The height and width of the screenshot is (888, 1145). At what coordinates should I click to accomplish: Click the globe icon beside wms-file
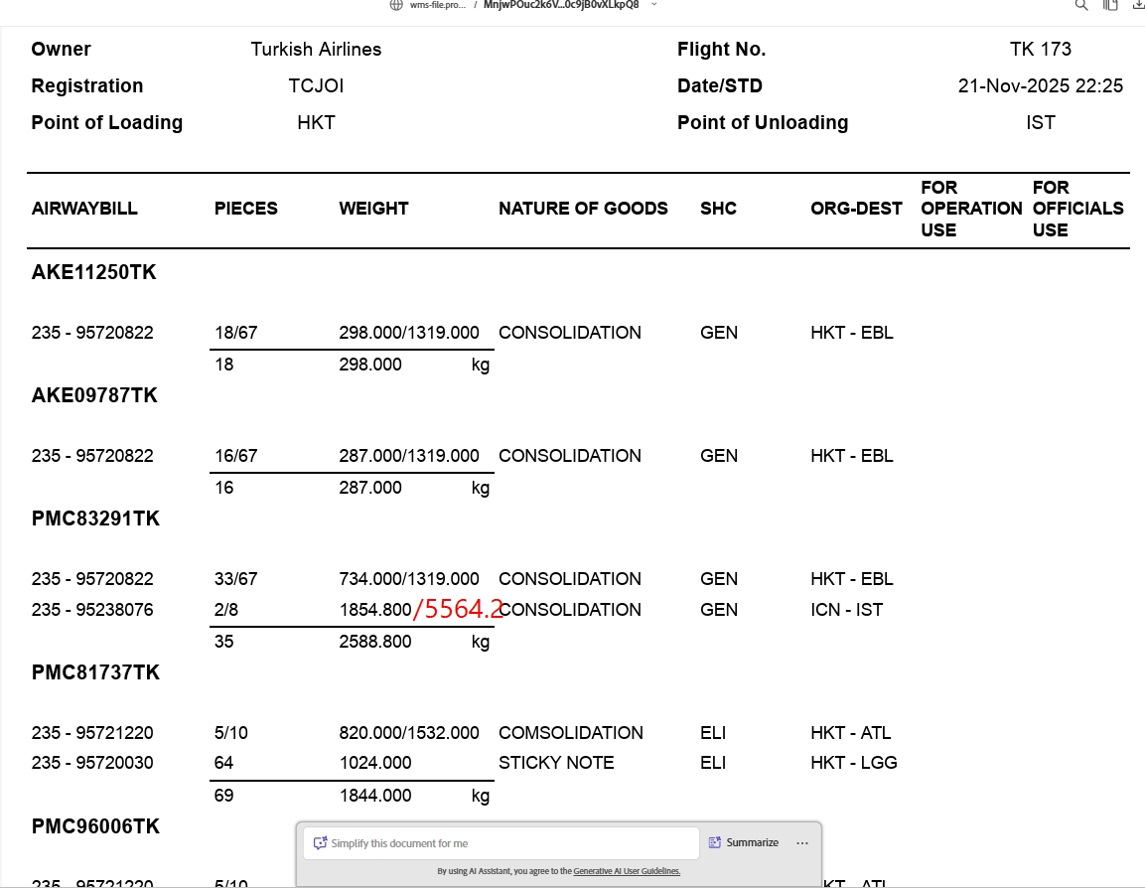tap(396, 5)
